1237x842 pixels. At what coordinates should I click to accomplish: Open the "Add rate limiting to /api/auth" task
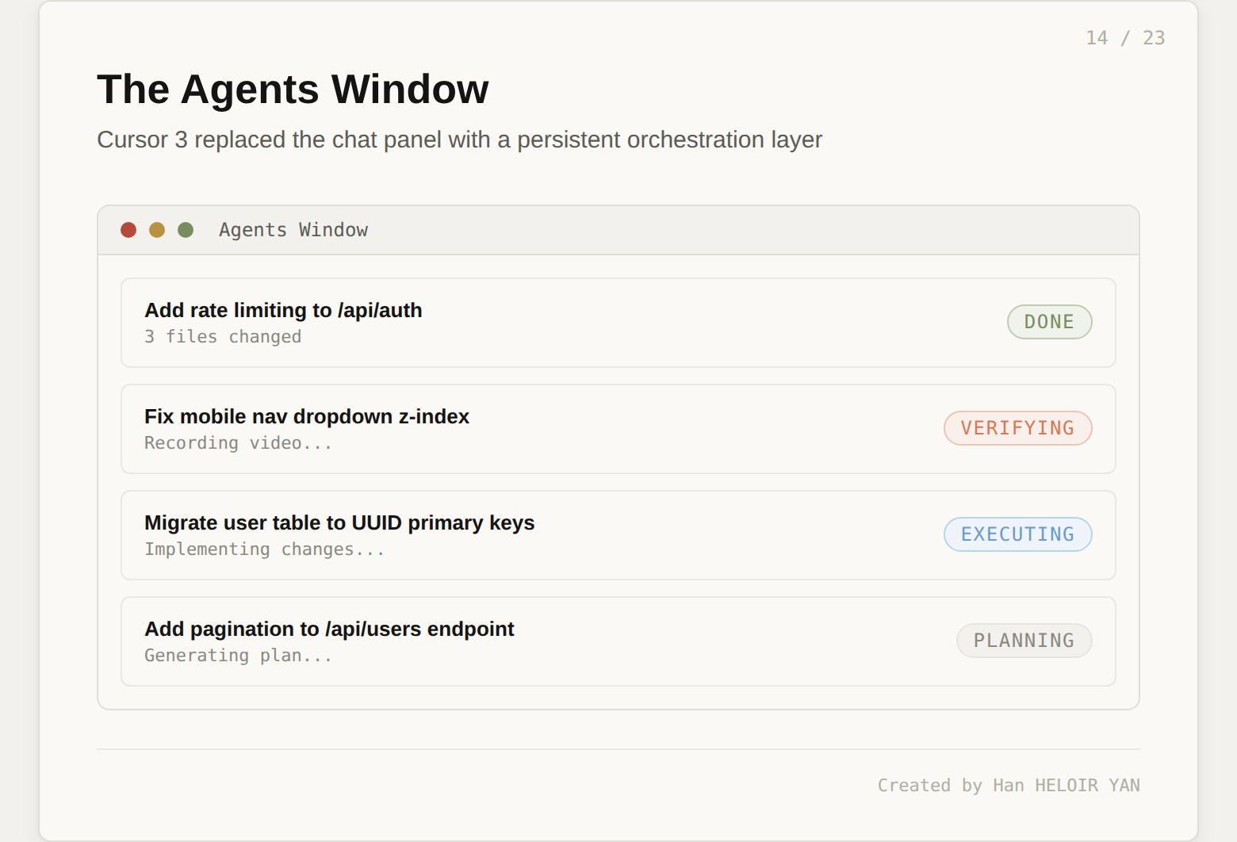click(x=283, y=310)
